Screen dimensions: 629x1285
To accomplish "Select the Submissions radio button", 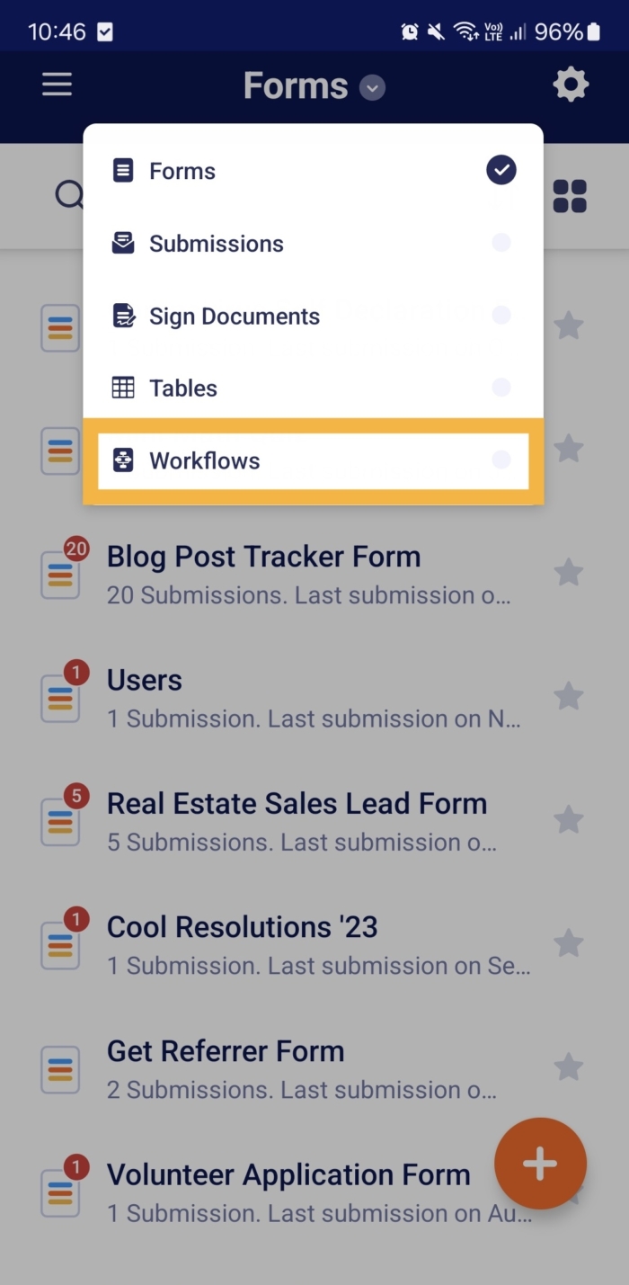I will (x=501, y=243).
